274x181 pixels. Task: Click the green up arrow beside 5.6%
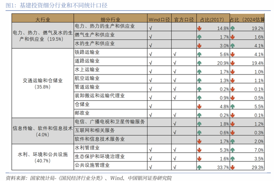pyautogui.click(x=199, y=54)
